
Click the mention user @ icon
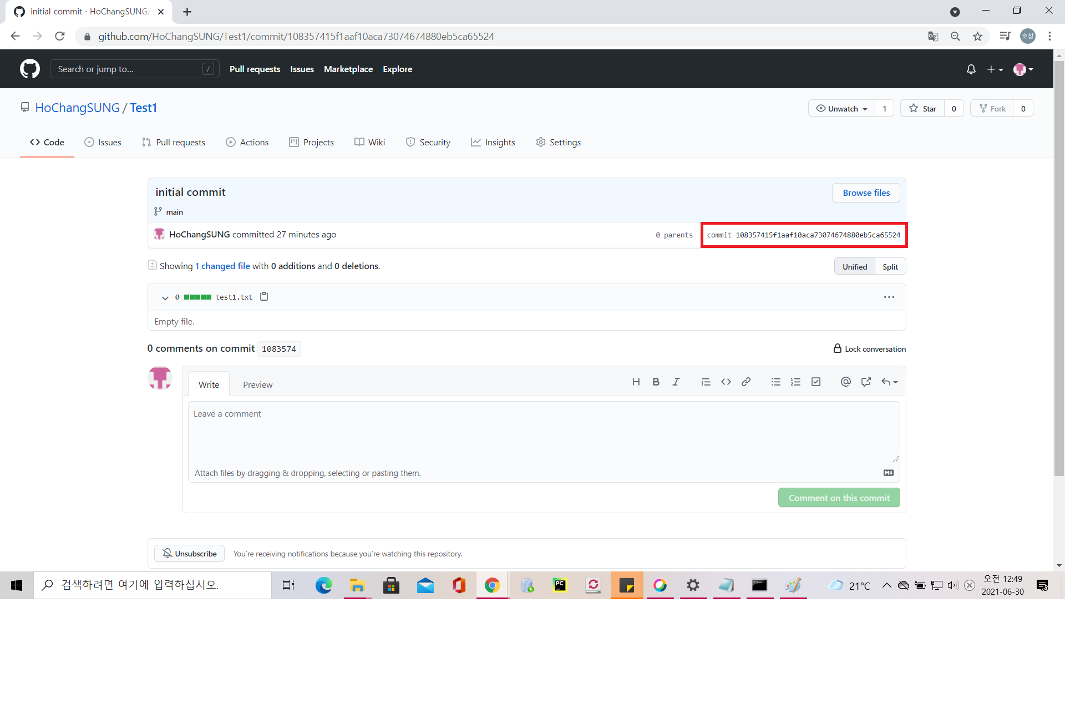click(845, 382)
